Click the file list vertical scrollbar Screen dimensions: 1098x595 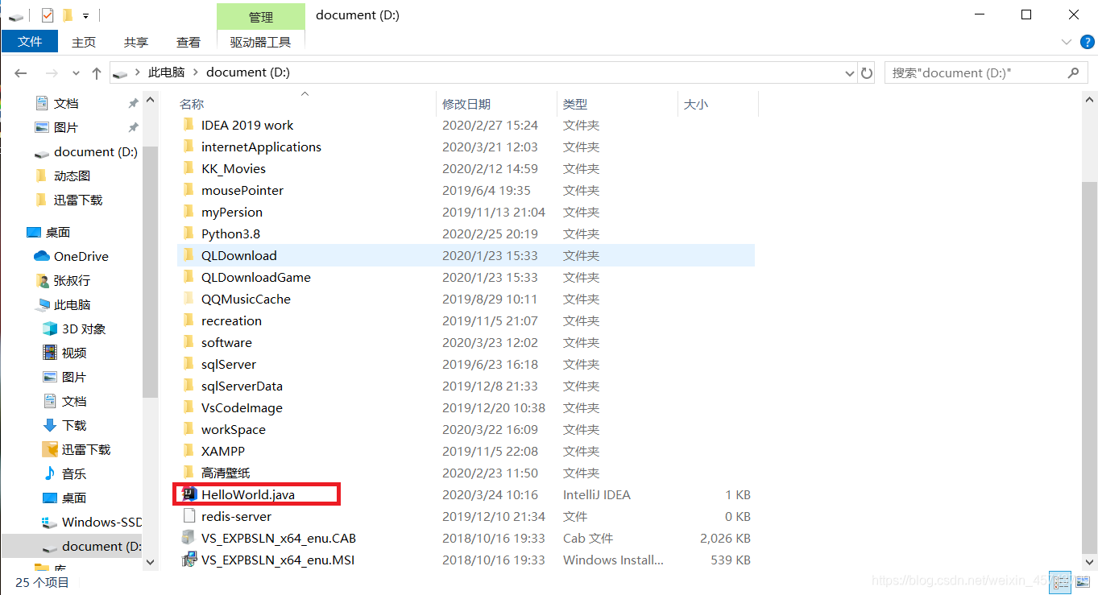[x=1088, y=368]
